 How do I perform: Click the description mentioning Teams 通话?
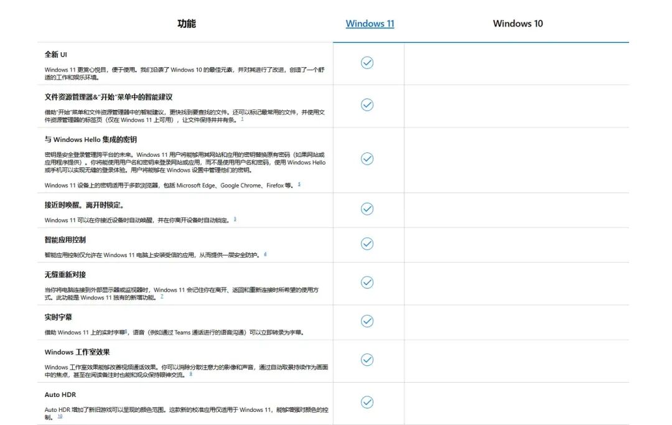(x=174, y=332)
